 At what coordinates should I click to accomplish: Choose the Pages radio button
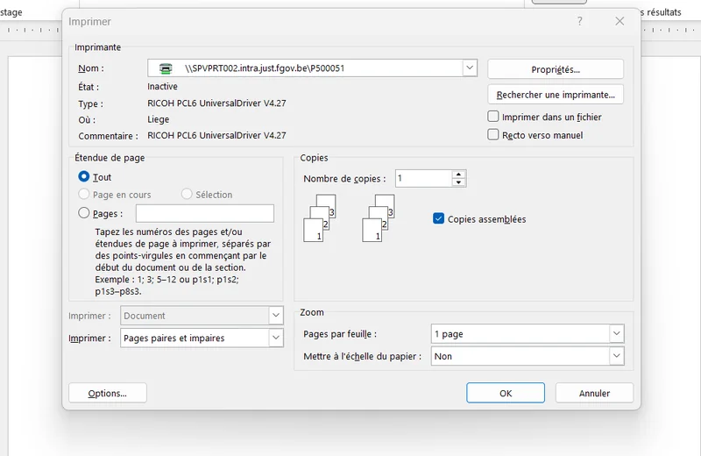tap(84, 213)
